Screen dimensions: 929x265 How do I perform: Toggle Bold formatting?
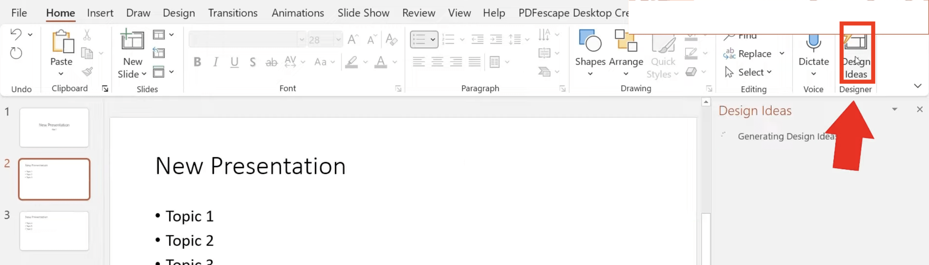[x=197, y=62]
